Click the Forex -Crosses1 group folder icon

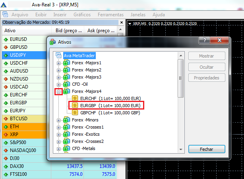point(66,127)
